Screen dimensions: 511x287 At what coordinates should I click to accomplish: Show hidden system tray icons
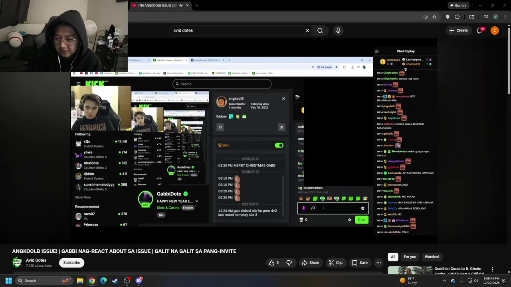point(444,281)
